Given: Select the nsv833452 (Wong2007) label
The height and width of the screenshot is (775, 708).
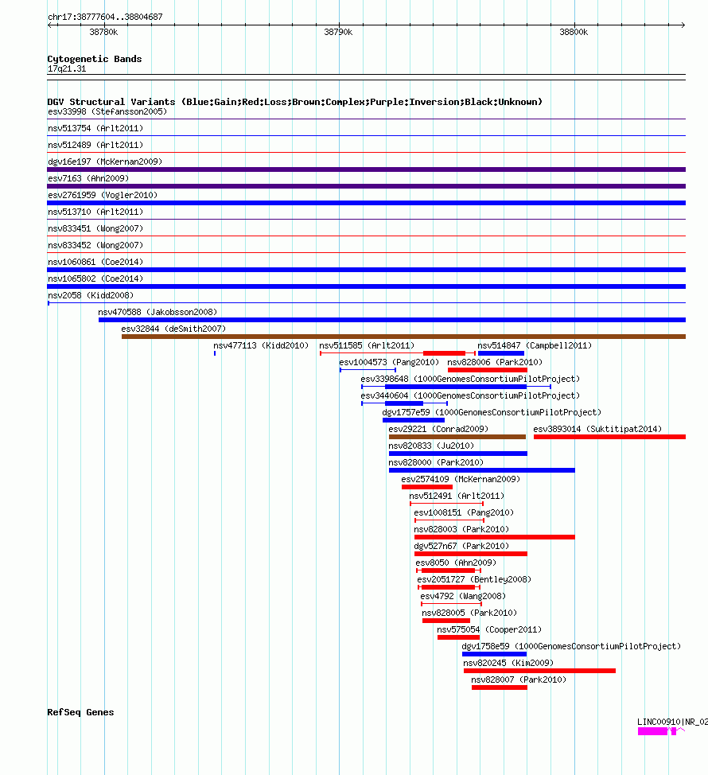Looking at the screenshot, I should 95,246.
